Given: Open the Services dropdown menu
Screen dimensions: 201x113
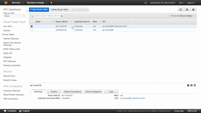Looking at the screenshot, I should pyautogui.click(x=18, y=3).
